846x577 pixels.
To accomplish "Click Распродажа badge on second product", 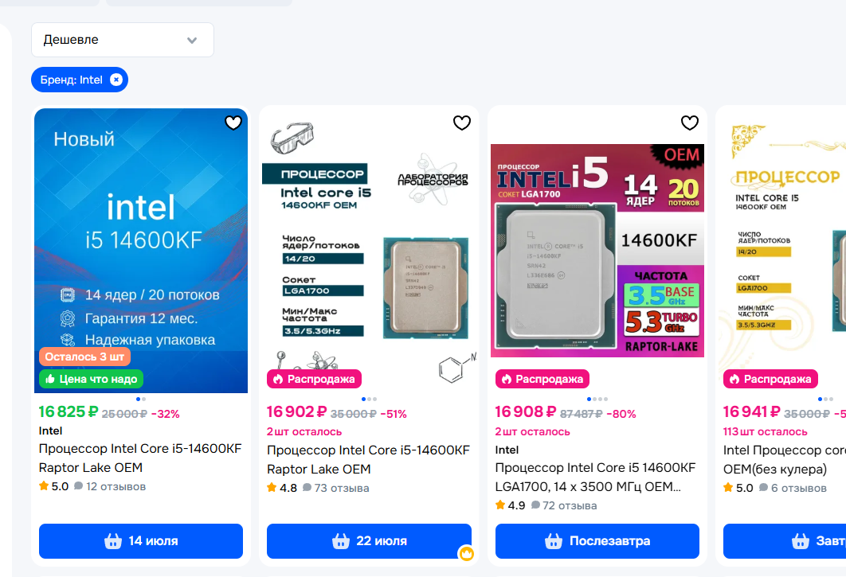I will tap(314, 379).
